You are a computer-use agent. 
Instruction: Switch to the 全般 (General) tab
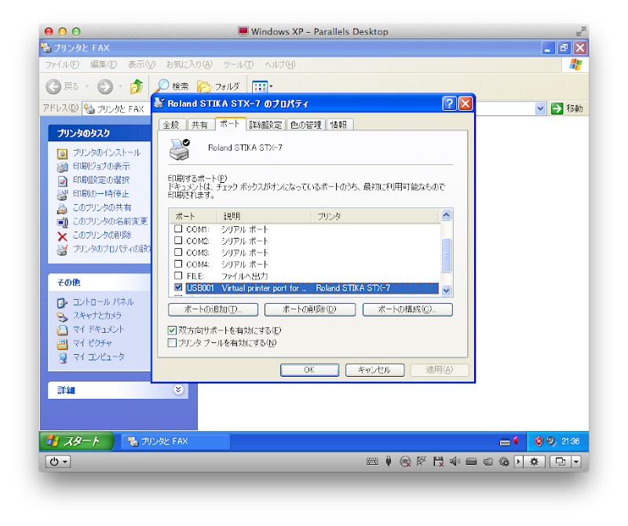(172, 125)
